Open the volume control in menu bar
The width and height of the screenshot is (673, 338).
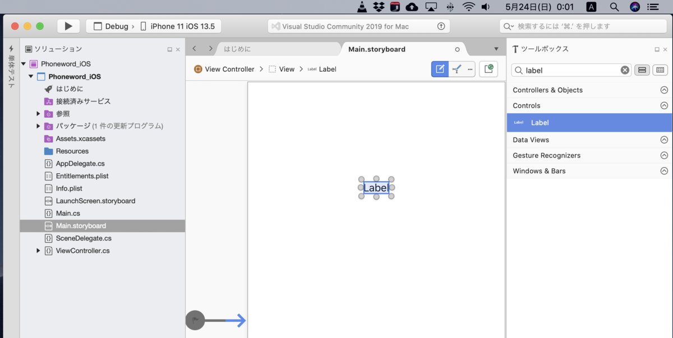(486, 7)
